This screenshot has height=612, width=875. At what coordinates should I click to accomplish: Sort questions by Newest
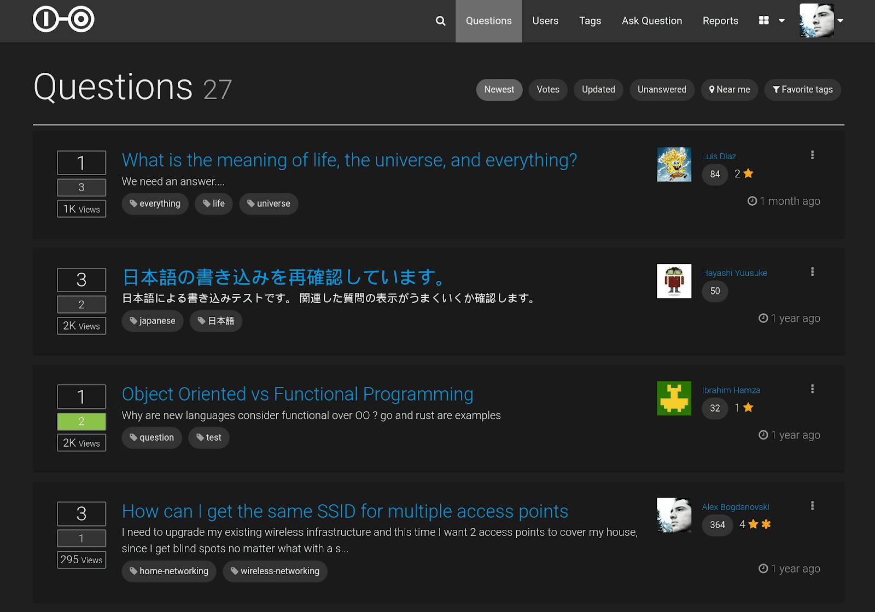point(499,90)
